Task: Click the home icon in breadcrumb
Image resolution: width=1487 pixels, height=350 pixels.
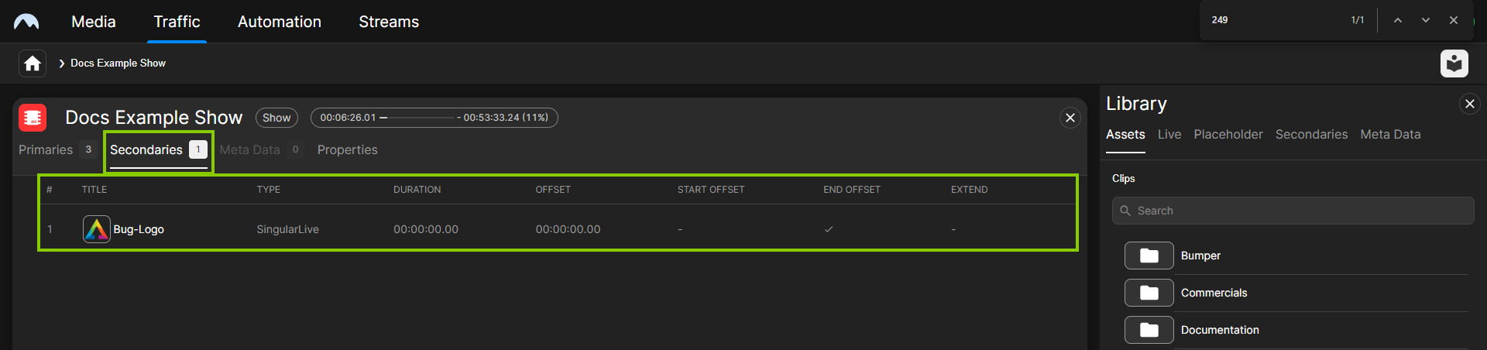Action: click(x=33, y=63)
